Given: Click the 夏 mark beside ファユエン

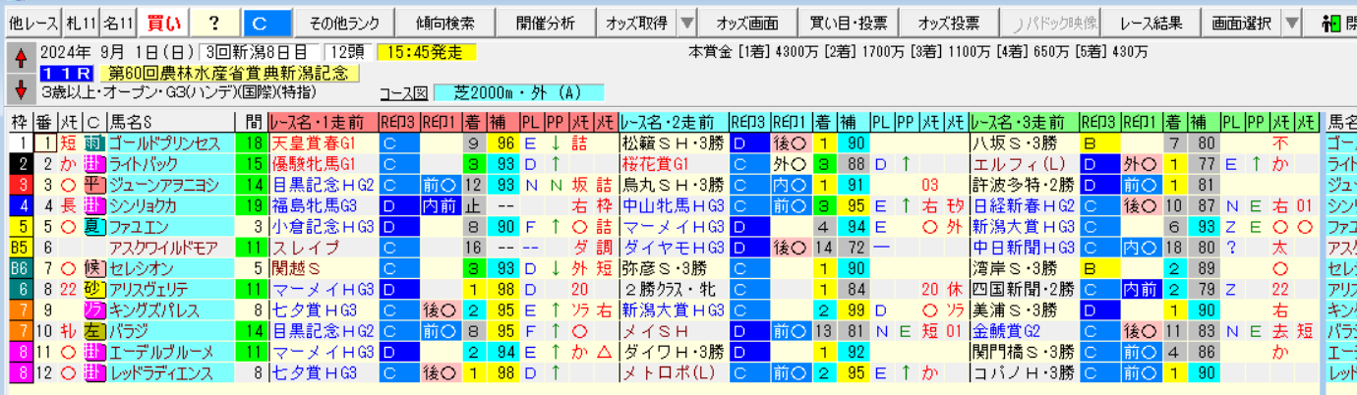Looking at the screenshot, I should pyautogui.click(x=93, y=226).
